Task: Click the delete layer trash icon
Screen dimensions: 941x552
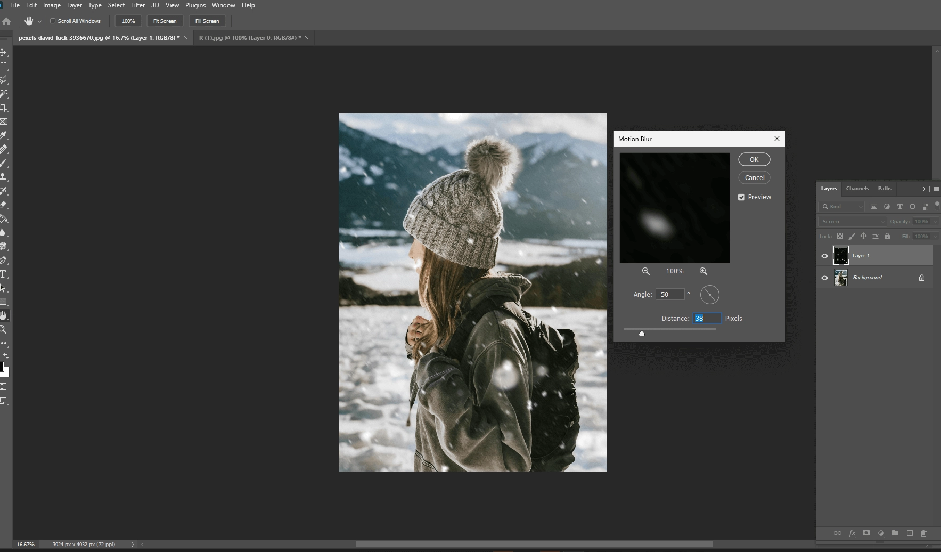Action: (924, 533)
